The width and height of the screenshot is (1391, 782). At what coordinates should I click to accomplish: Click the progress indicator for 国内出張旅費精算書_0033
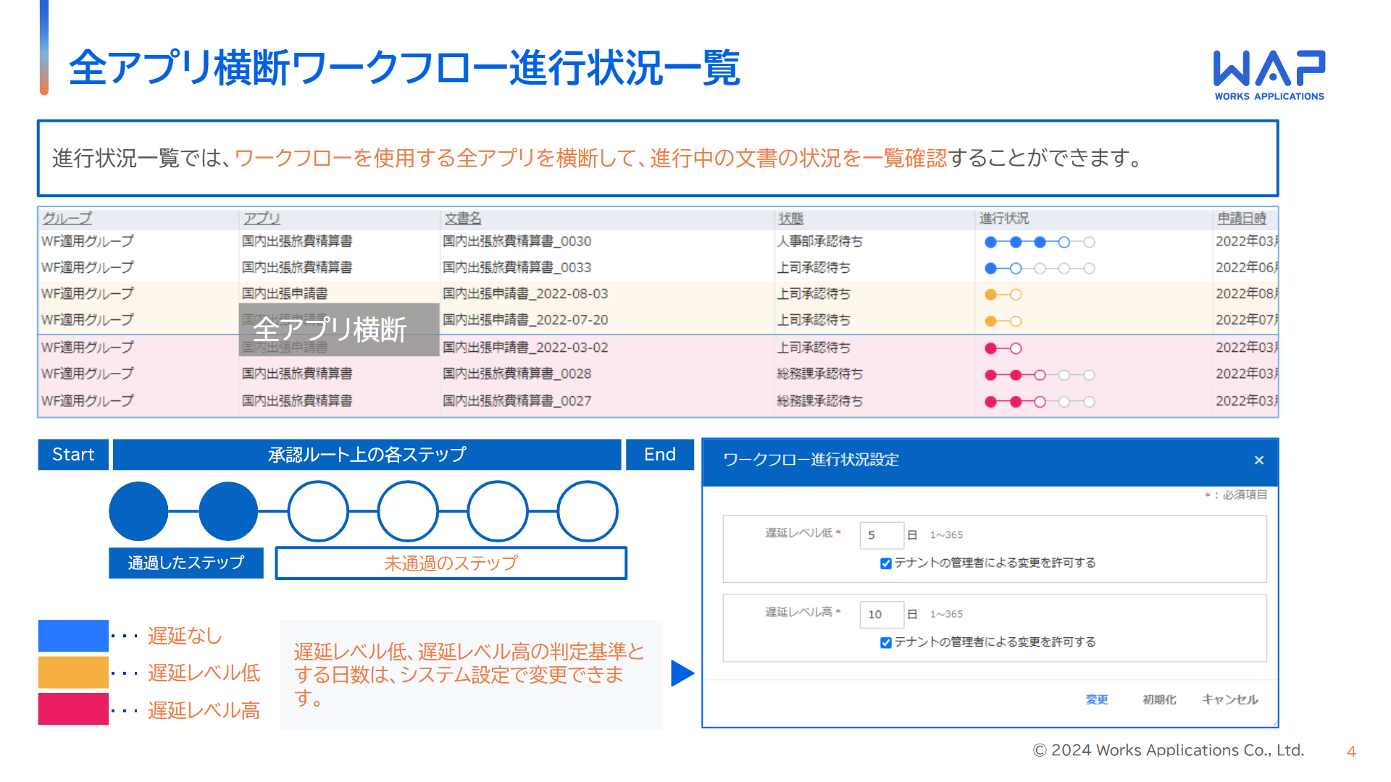pyautogui.click(x=1038, y=267)
